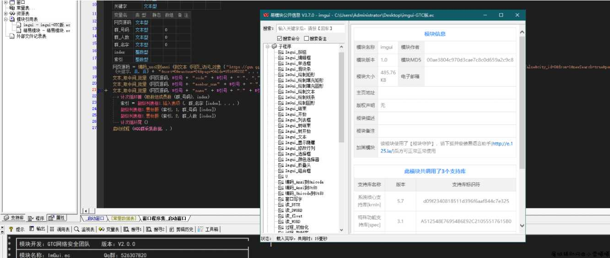Select ImGui_绘制矩形 subroutine
The width and height of the screenshot is (610, 258).
coord(300,75)
